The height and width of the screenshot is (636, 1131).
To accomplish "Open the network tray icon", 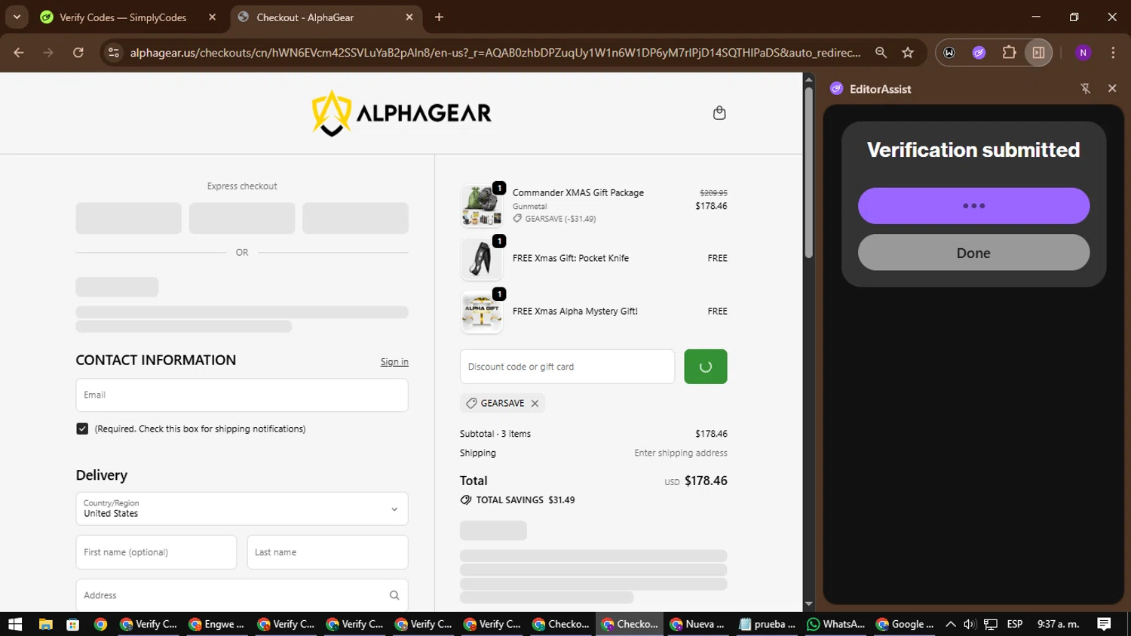I will (991, 624).
